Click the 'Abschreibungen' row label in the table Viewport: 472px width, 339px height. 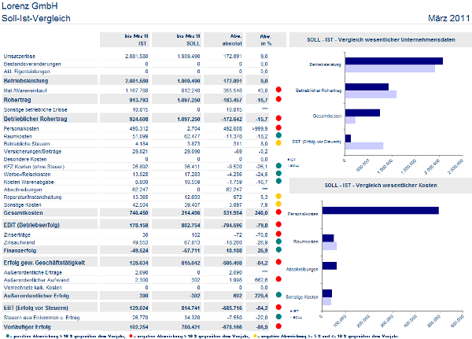point(23,190)
